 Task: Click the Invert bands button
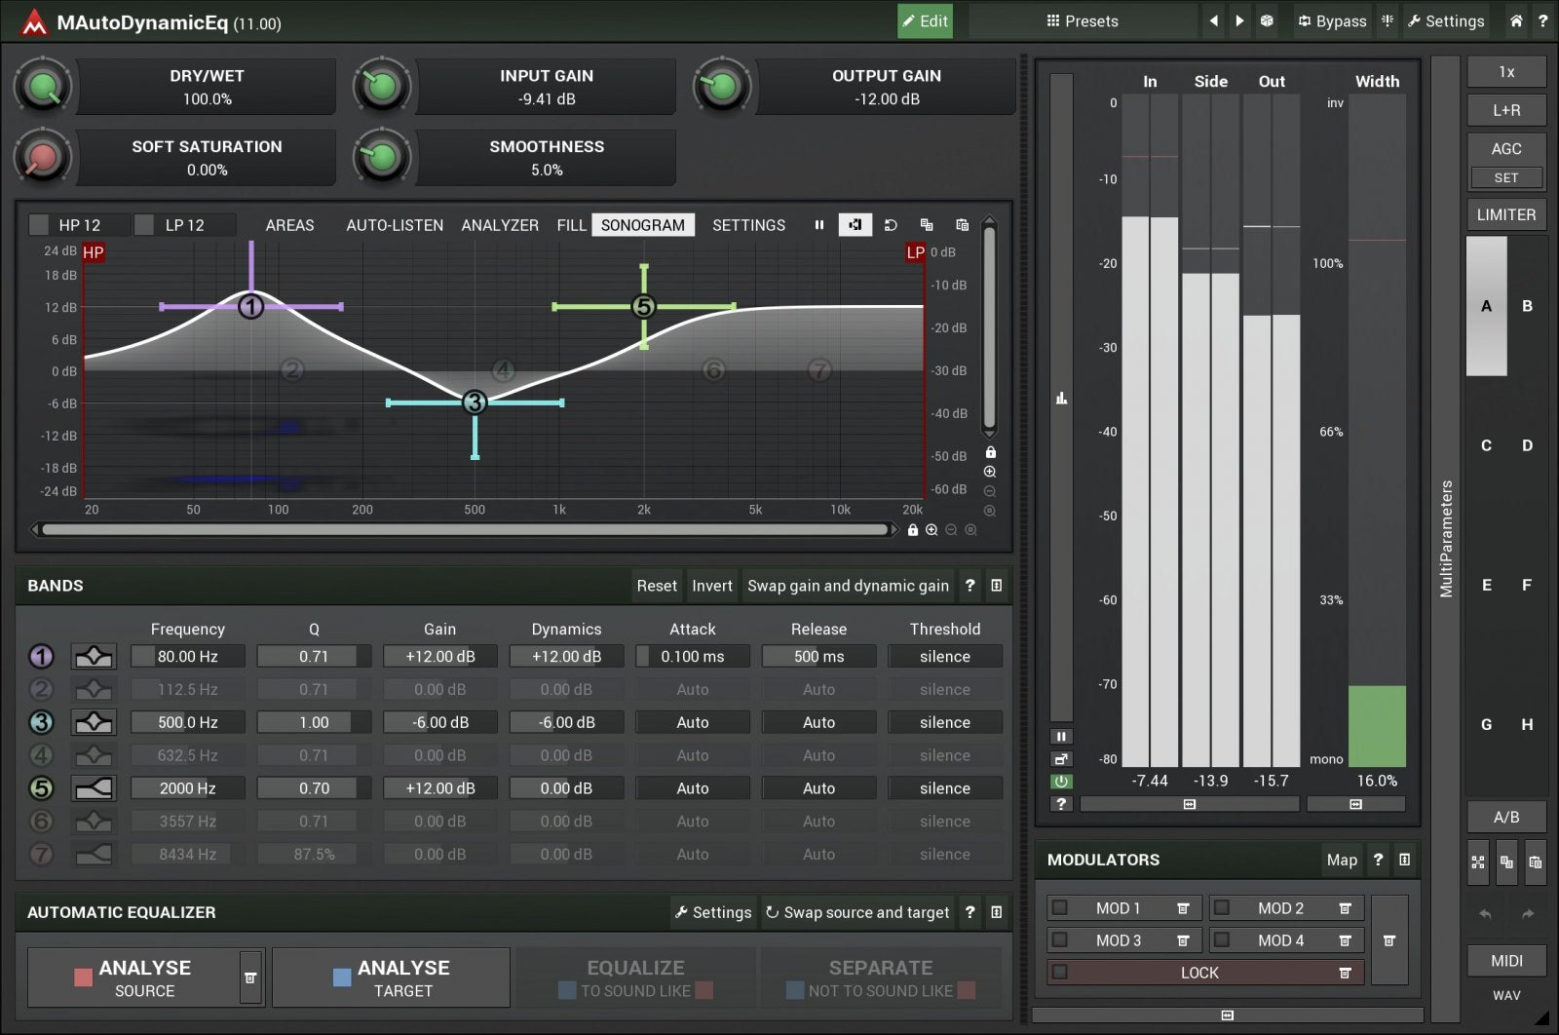(x=711, y=586)
